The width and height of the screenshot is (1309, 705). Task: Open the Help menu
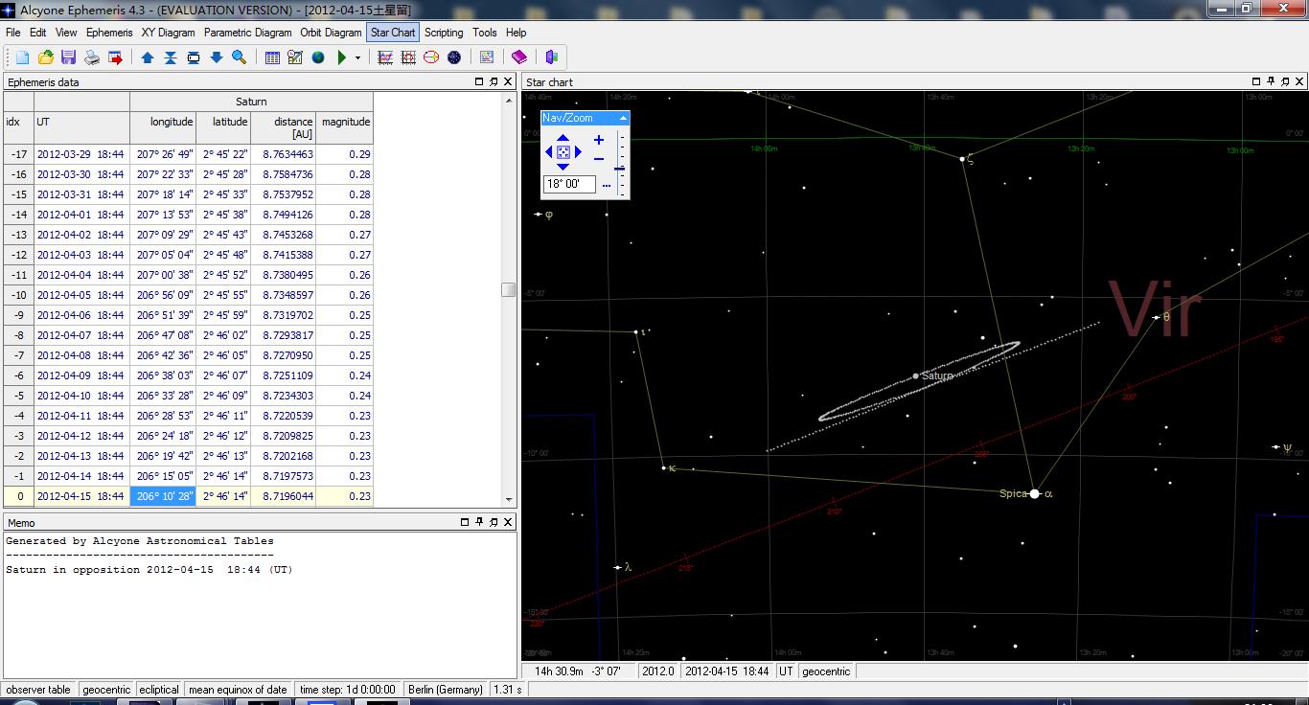[x=516, y=32]
